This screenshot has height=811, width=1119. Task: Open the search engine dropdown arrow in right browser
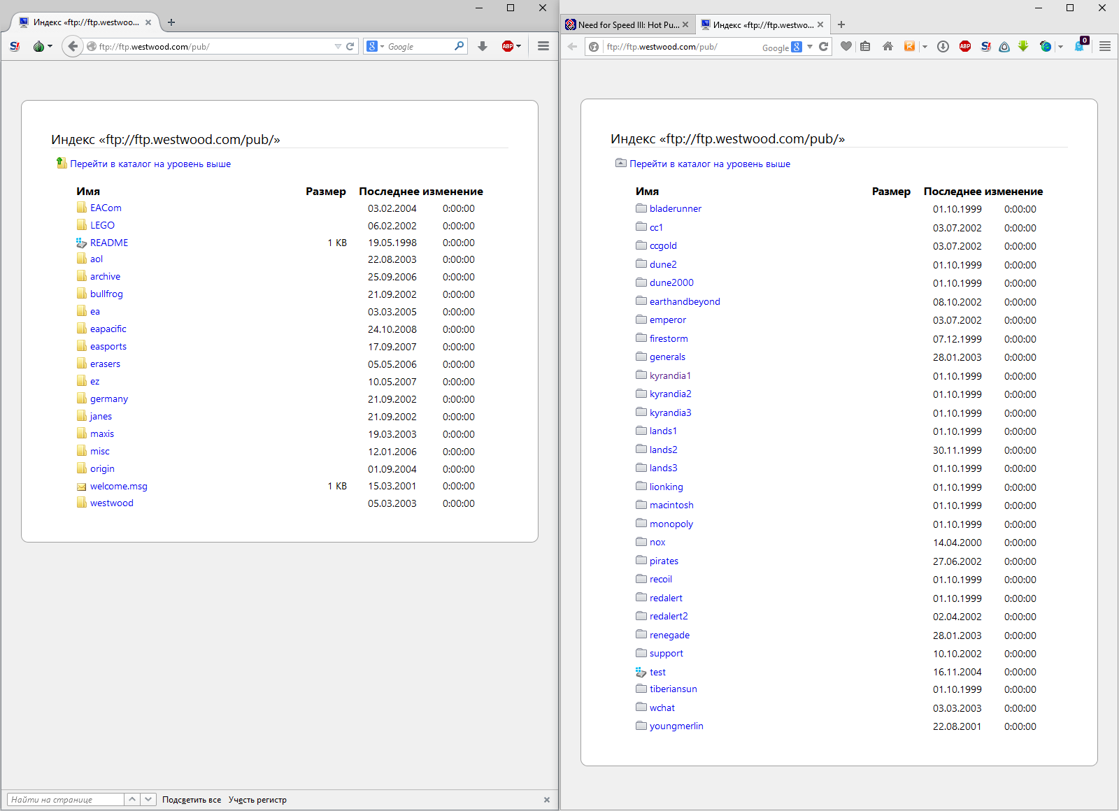[810, 47]
